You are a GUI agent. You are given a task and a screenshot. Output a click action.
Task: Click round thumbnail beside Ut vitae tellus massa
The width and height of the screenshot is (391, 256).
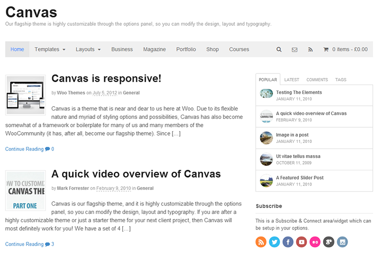(266, 160)
